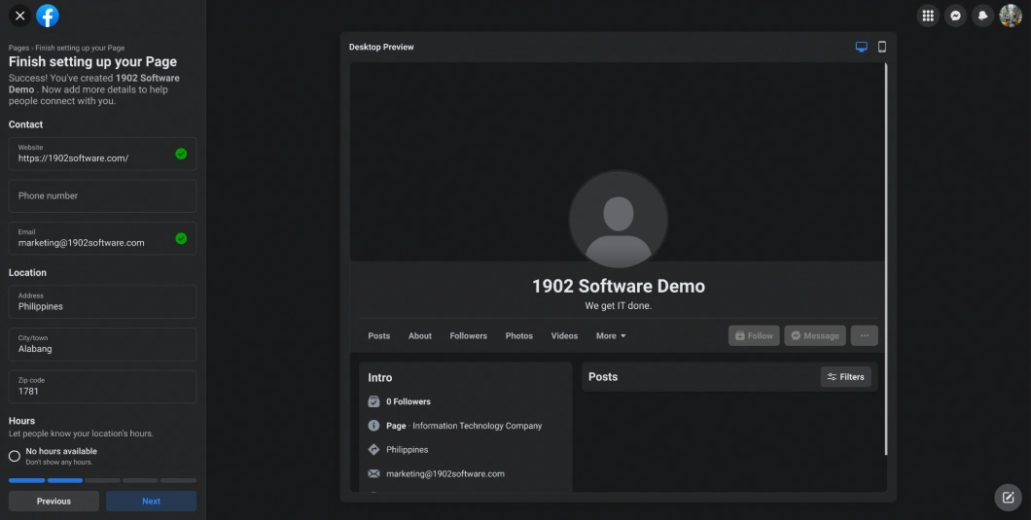Click 'Information Technology Company' text
The image size is (1031, 520).
click(478, 426)
